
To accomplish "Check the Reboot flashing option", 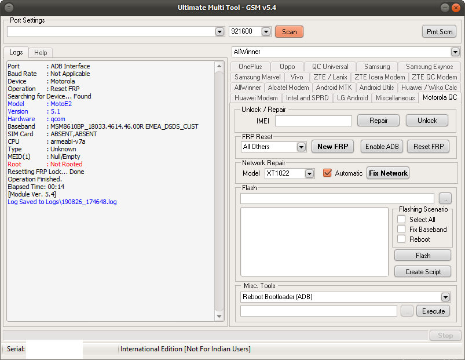I will pos(401,239).
